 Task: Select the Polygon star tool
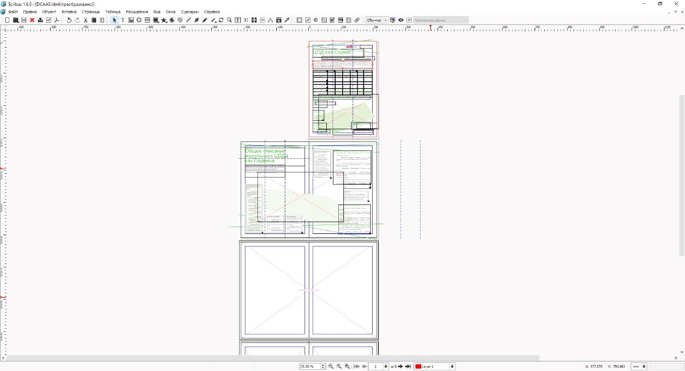tap(164, 20)
